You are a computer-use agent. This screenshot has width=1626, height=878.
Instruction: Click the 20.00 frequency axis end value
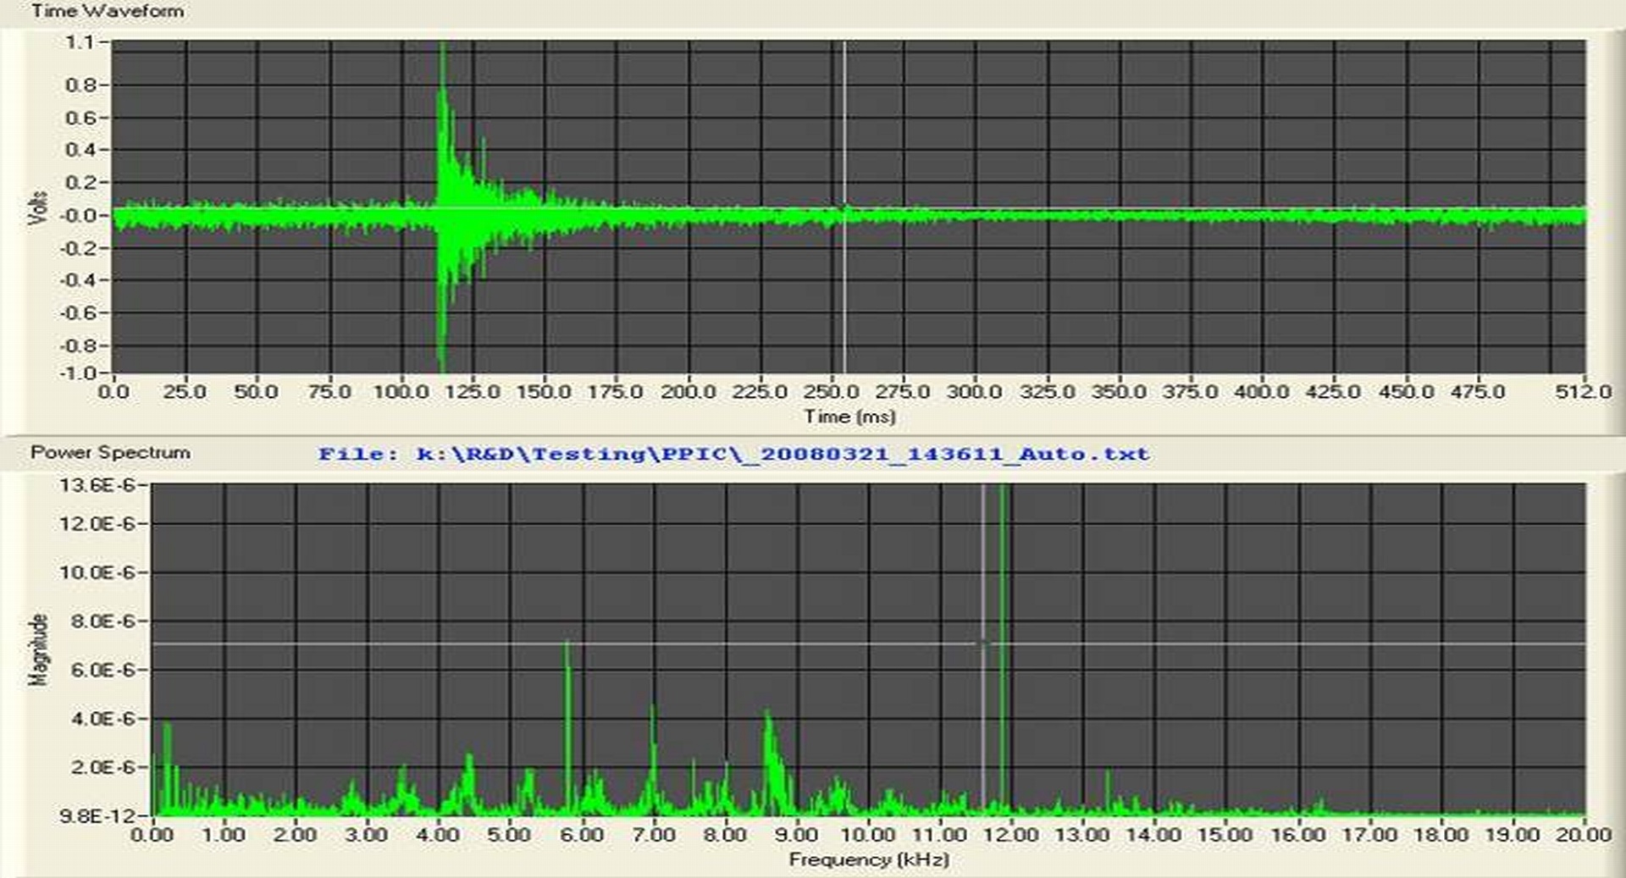[x=1583, y=835]
